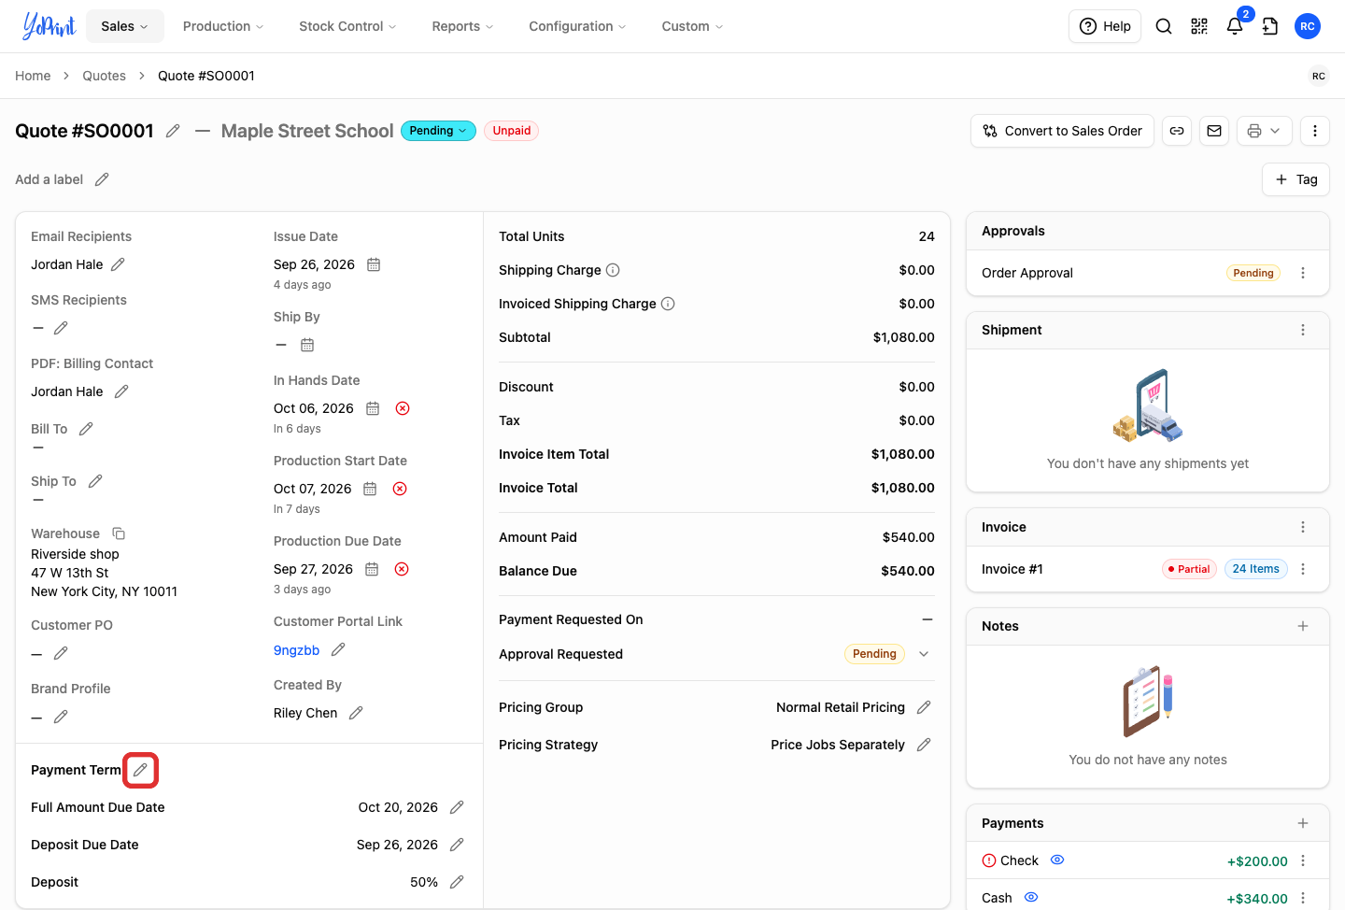Toggle visibility eye on Cash payment
Image resolution: width=1345 pixels, height=910 pixels.
tap(1031, 897)
